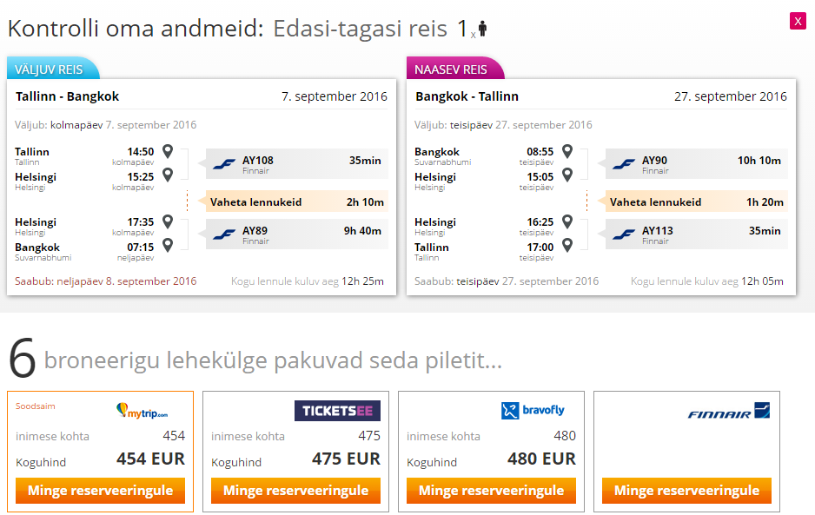Click the Finnair logo beside flight AY113
Screen dimensions: 815x515
(x=624, y=234)
